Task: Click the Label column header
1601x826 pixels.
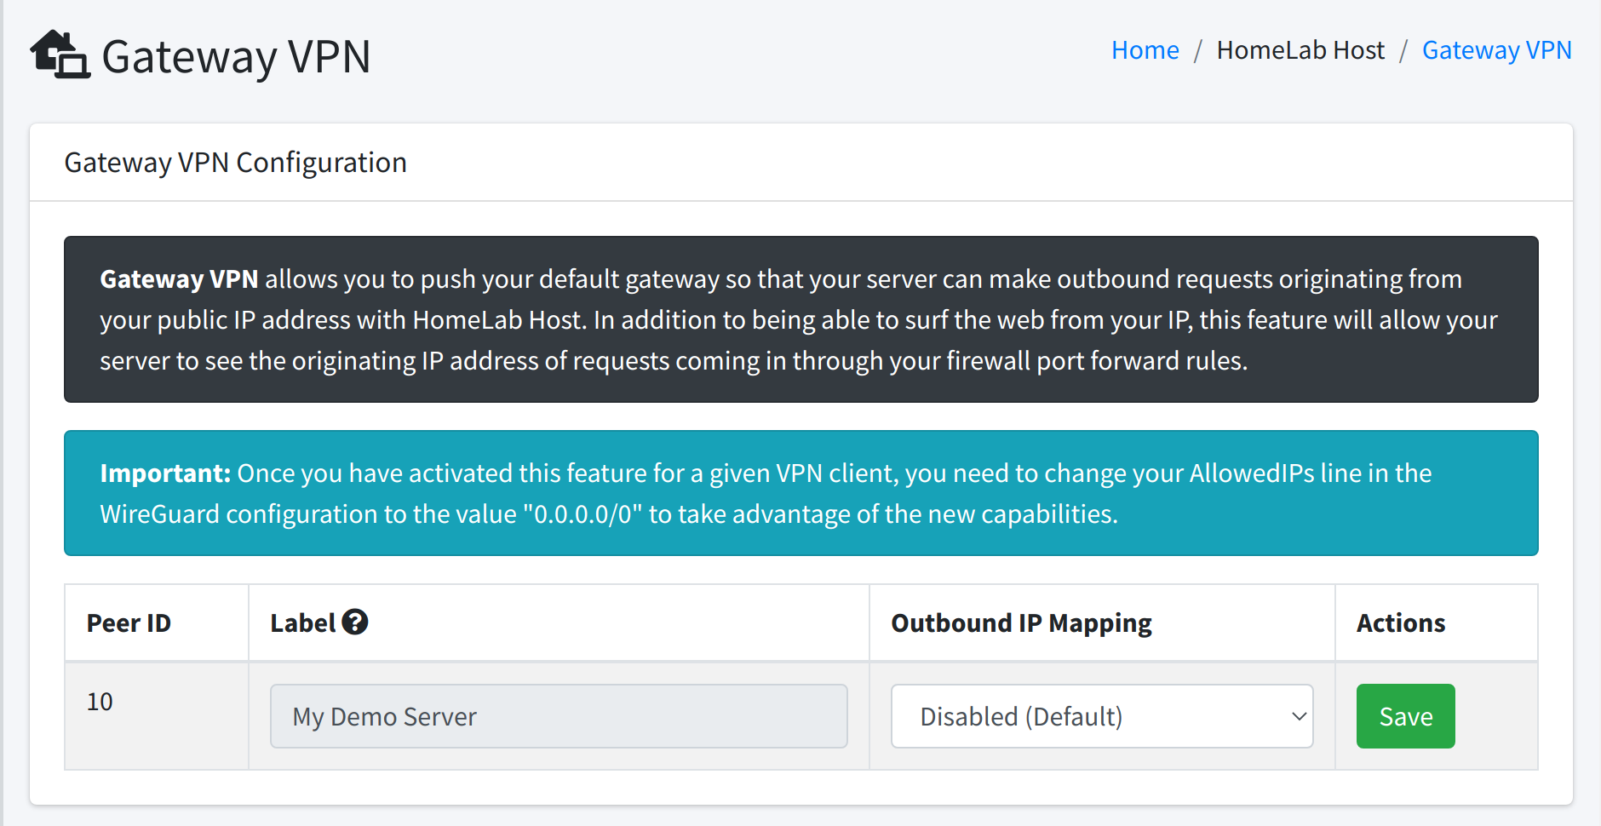Action: pos(307,622)
